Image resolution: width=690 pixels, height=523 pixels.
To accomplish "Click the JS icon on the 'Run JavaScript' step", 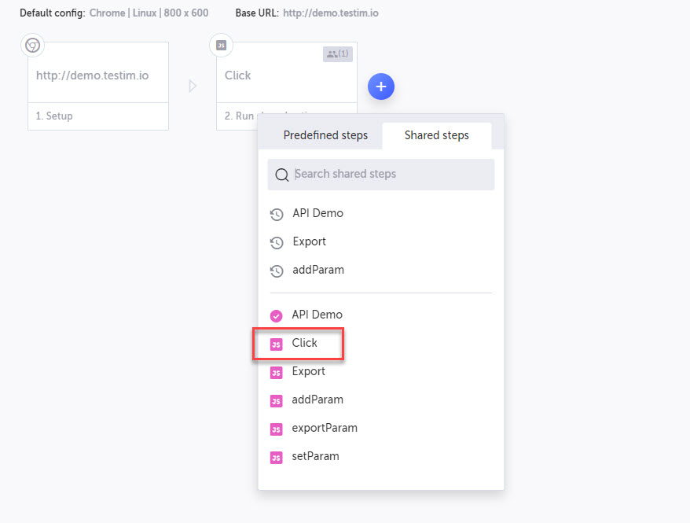I will 221,46.
